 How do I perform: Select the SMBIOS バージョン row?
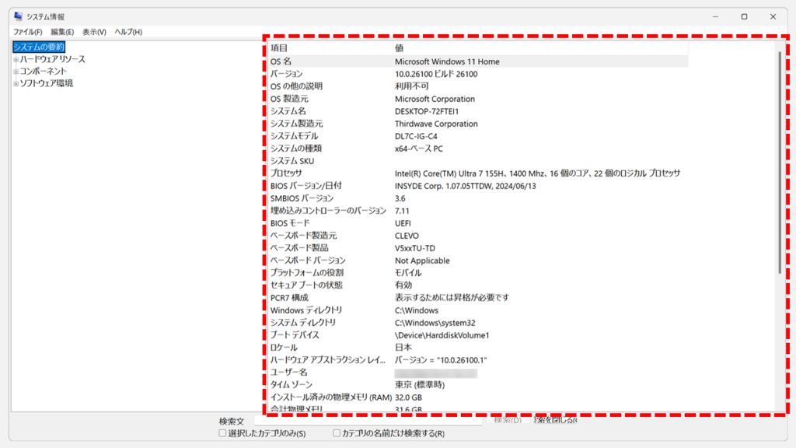coord(478,198)
